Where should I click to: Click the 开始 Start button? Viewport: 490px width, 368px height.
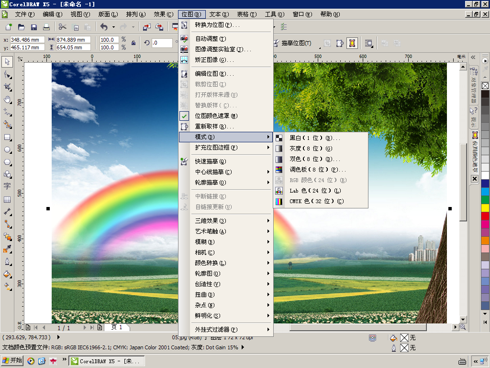click(x=12, y=361)
